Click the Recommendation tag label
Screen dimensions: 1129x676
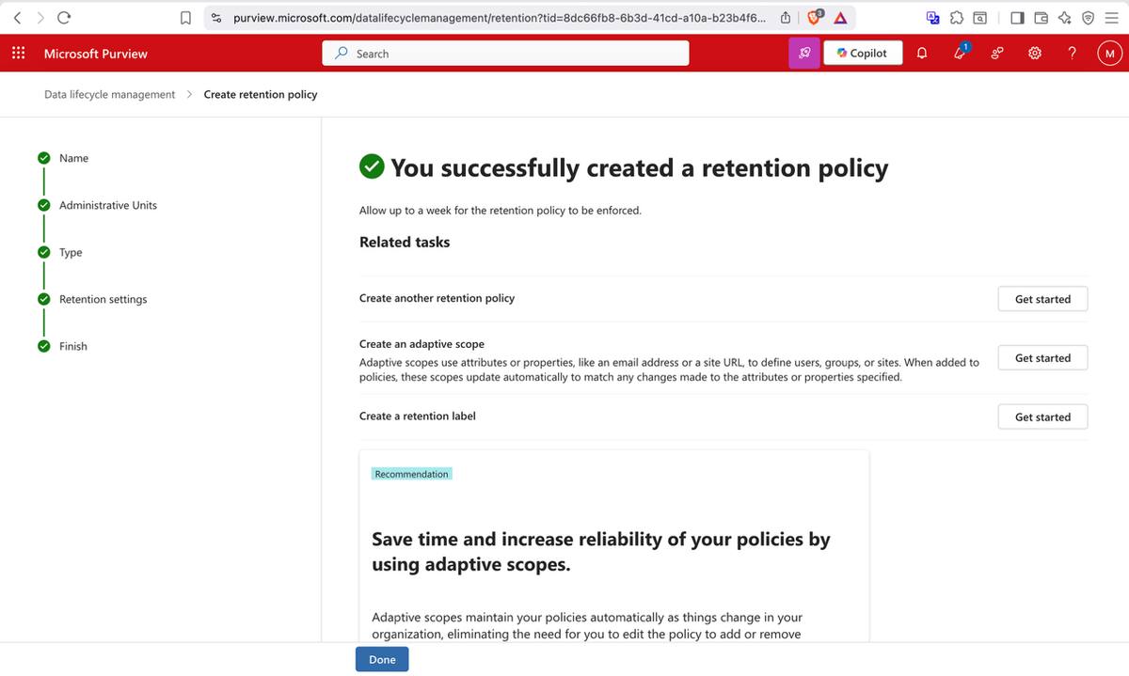[x=411, y=474]
